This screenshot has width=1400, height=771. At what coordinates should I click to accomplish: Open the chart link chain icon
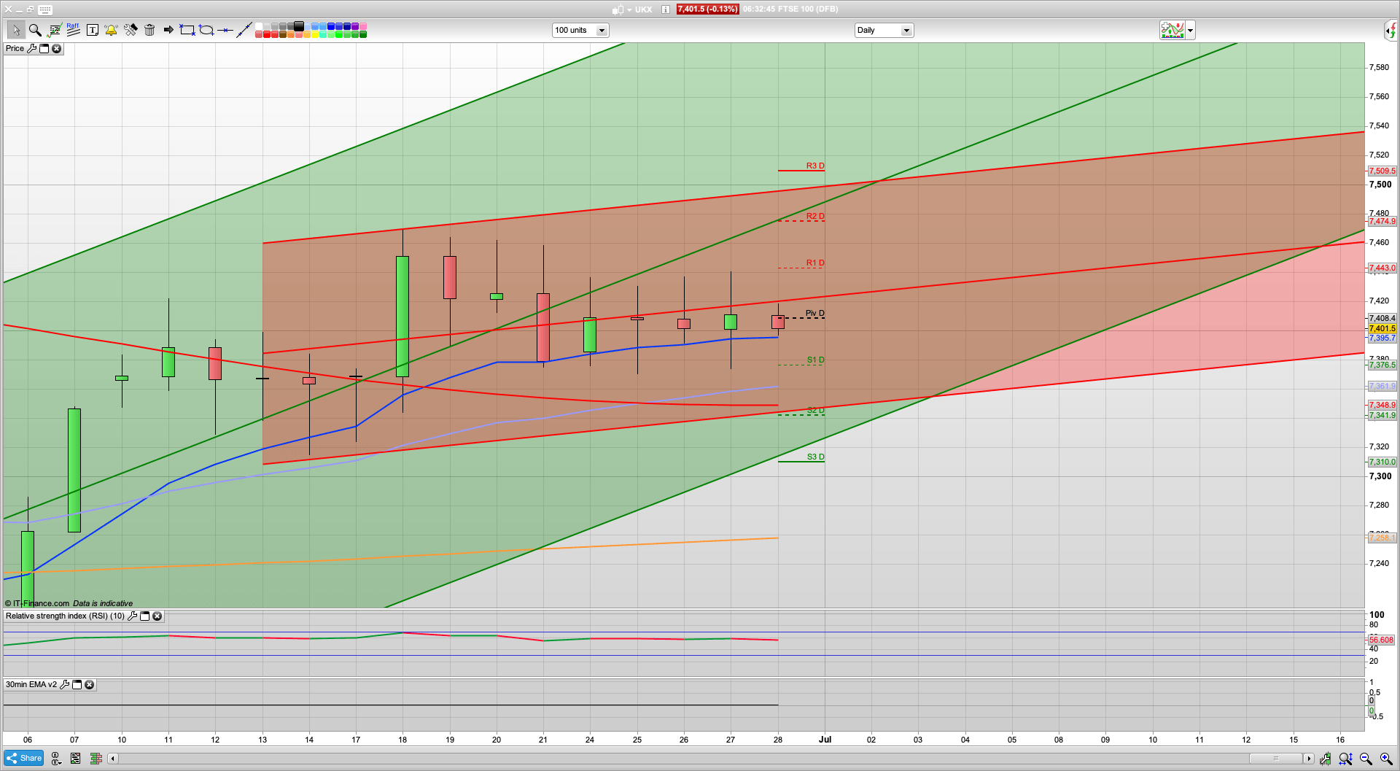(x=55, y=758)
